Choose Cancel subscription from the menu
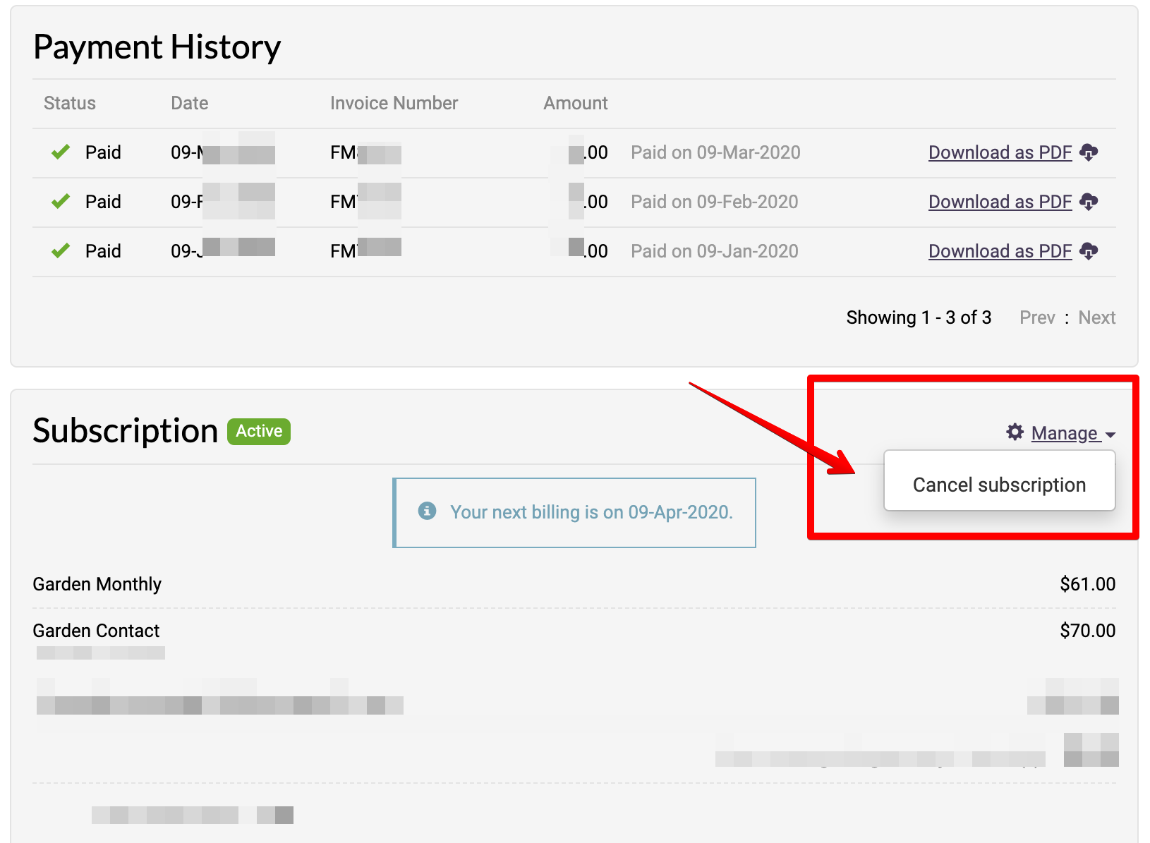 [x=999, y=485]
